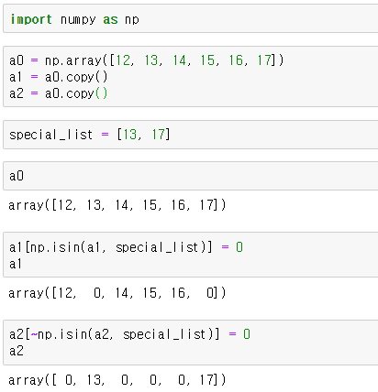The image size is (378, 392).
Task: Click the a2[~np.isin(a2, special_list)] = 0 line
Action: pyautogui.click(x=129, y=334)
